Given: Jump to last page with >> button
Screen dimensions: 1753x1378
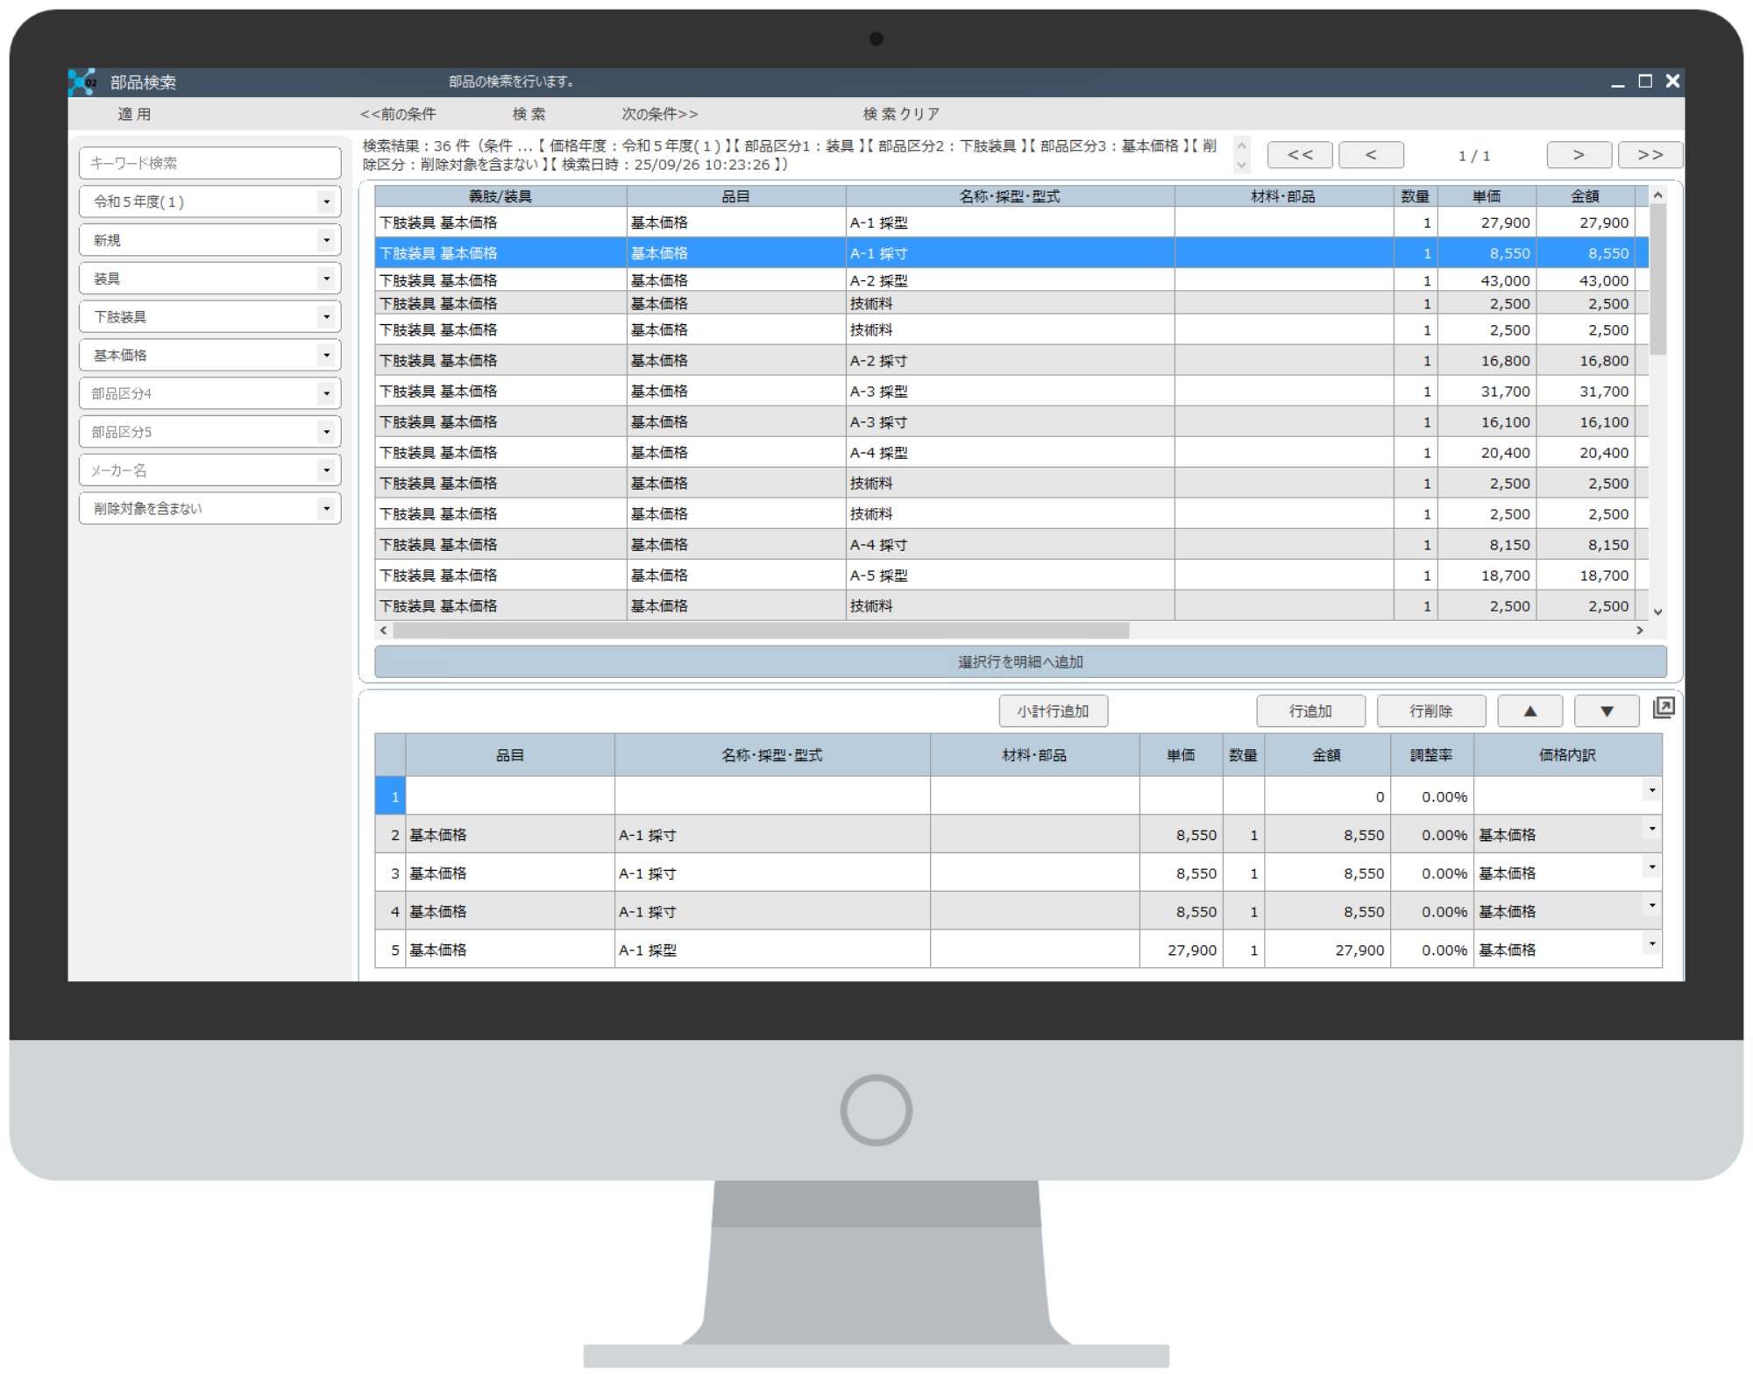Looking at the screenshot, I should [1650, 155].
